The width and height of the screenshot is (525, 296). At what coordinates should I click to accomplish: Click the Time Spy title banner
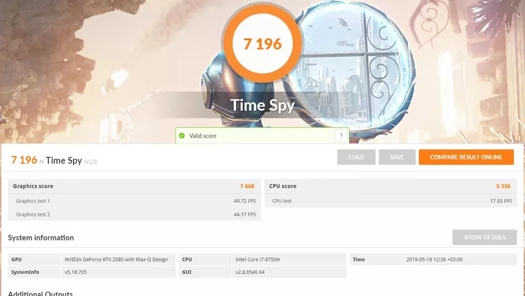[262, 105]
